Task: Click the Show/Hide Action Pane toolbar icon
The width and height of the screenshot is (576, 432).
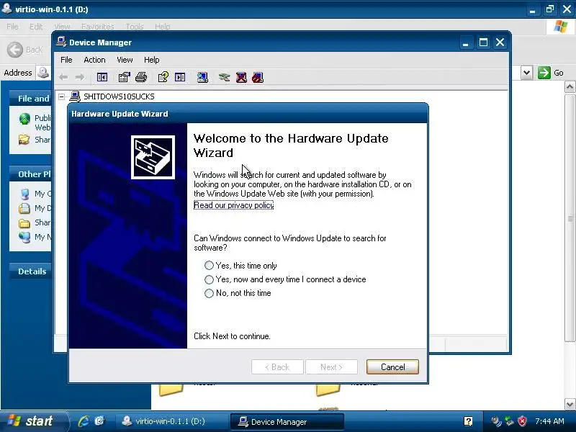Action: [x=180, y=77]
